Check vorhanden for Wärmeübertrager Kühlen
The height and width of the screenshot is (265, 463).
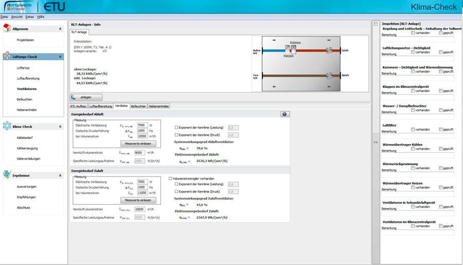pyautogui.click(x=413, y=149)
